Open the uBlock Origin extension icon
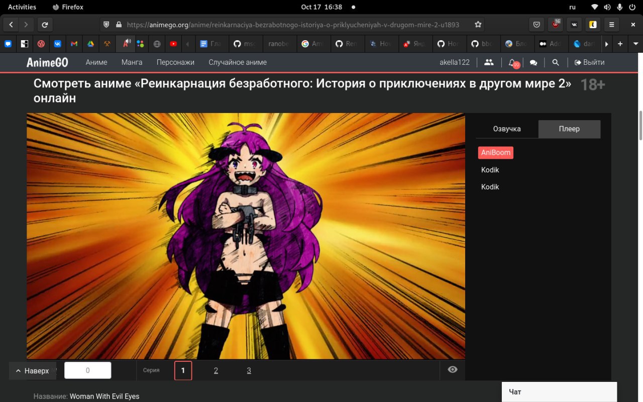The width and height of the screenshot is (643, 402). (555, 24)
